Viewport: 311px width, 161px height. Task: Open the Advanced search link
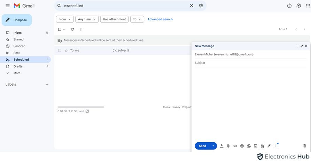click(160, 19)
